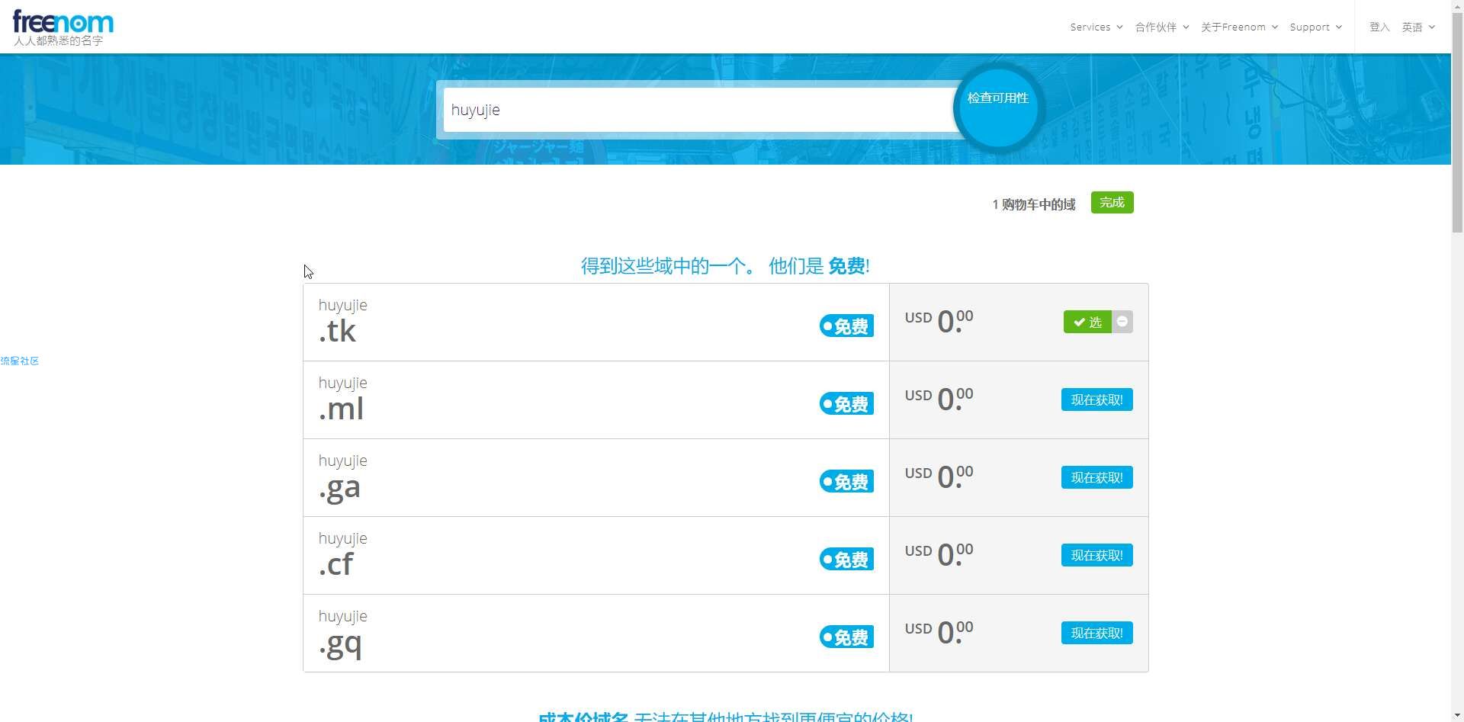Screen dimensions: 1464x722
Task: Open the Support menu
Action: tap(1315, 27)
